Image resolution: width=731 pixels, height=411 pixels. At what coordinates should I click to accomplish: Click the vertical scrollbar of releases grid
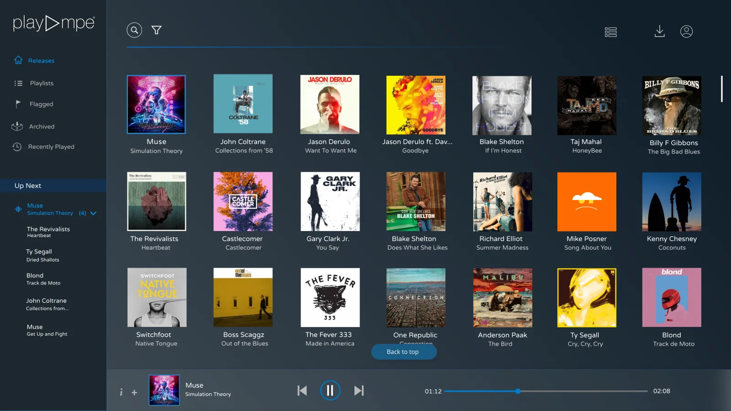[x=722, y=89]
